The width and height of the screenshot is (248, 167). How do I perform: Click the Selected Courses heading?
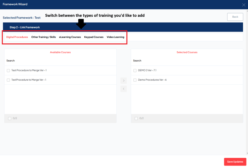(x=187, y=52)
